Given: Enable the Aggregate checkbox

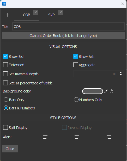Looking at the screenshot, I should coord(76,65).
